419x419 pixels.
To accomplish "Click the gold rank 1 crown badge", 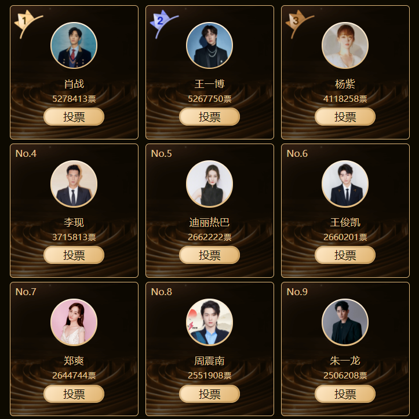I will [28, 24].
